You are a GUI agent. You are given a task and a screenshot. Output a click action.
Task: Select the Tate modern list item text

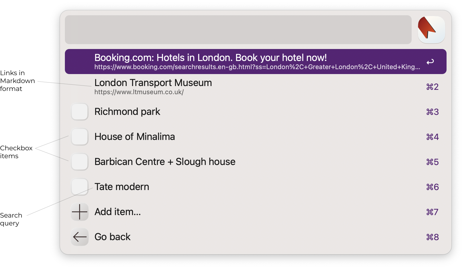pos(122,187)
